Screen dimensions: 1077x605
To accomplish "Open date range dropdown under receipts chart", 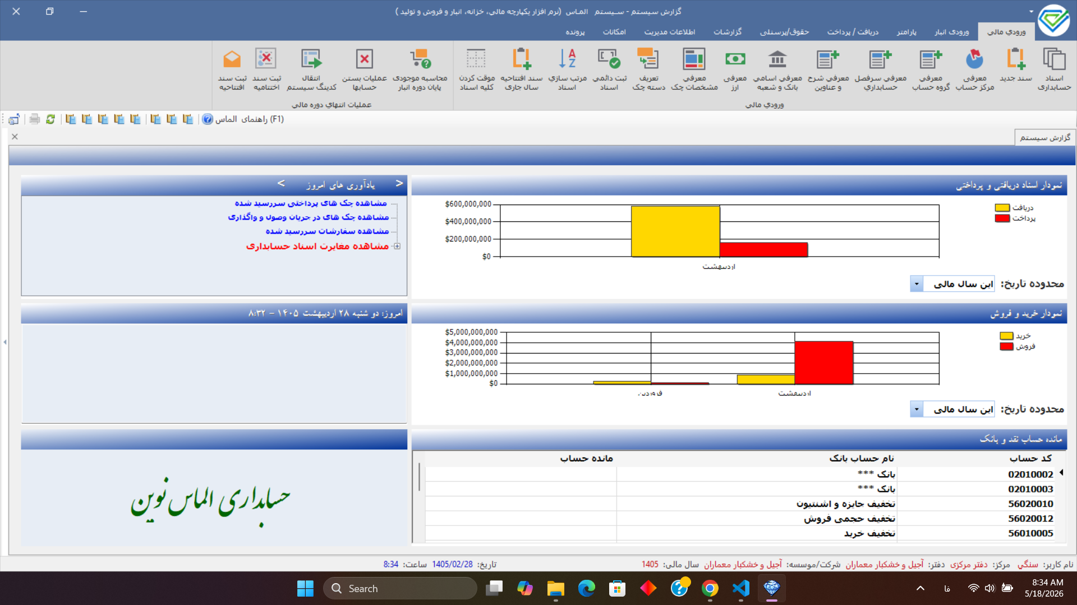I will click(x=917, y=284).
